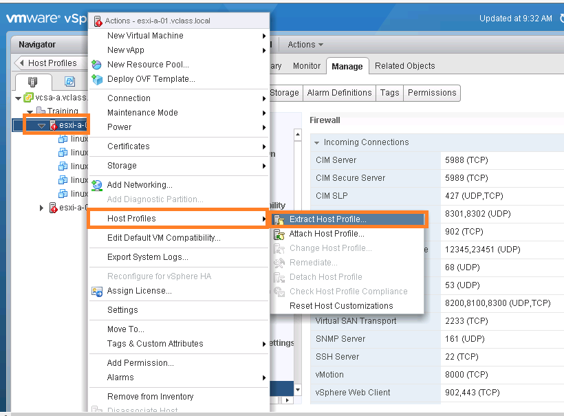This screenshot has height=416, width=564.
Task: Click the Assign License icon
Action: tap(97, 292)
